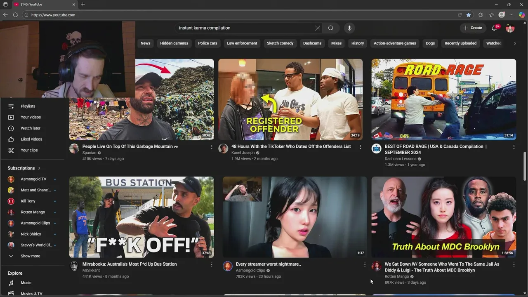528x297 pixels.
Task: Open MrSikkant channel link
Action: point(91,271)
